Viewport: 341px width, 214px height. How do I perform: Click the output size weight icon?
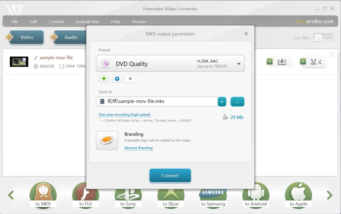(x=225, y=117)
